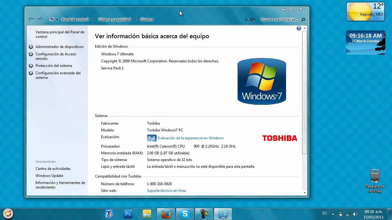
Task: Click the scrollbar up arrow
Action: pyautogui.click(x=304, y=28)
